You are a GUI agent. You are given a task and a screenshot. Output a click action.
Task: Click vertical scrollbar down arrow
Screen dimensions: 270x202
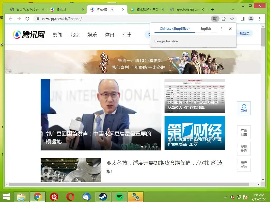click(x=263, y=180)
